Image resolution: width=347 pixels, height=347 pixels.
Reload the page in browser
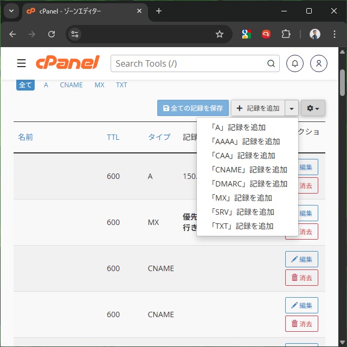(52, 34)
